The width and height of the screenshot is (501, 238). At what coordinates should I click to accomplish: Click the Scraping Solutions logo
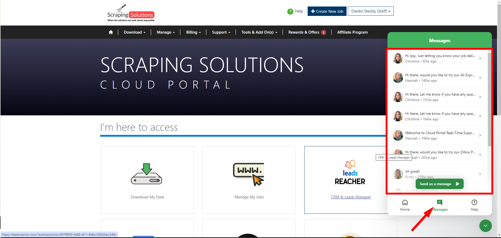pos(131,13)
